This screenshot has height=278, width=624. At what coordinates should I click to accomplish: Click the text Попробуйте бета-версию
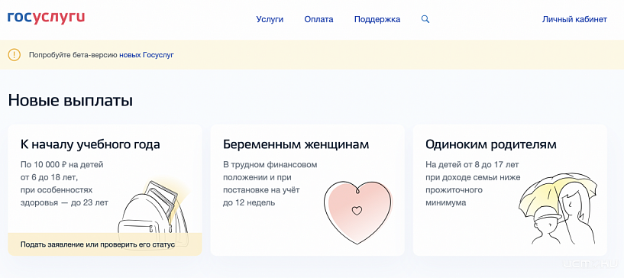73,55
